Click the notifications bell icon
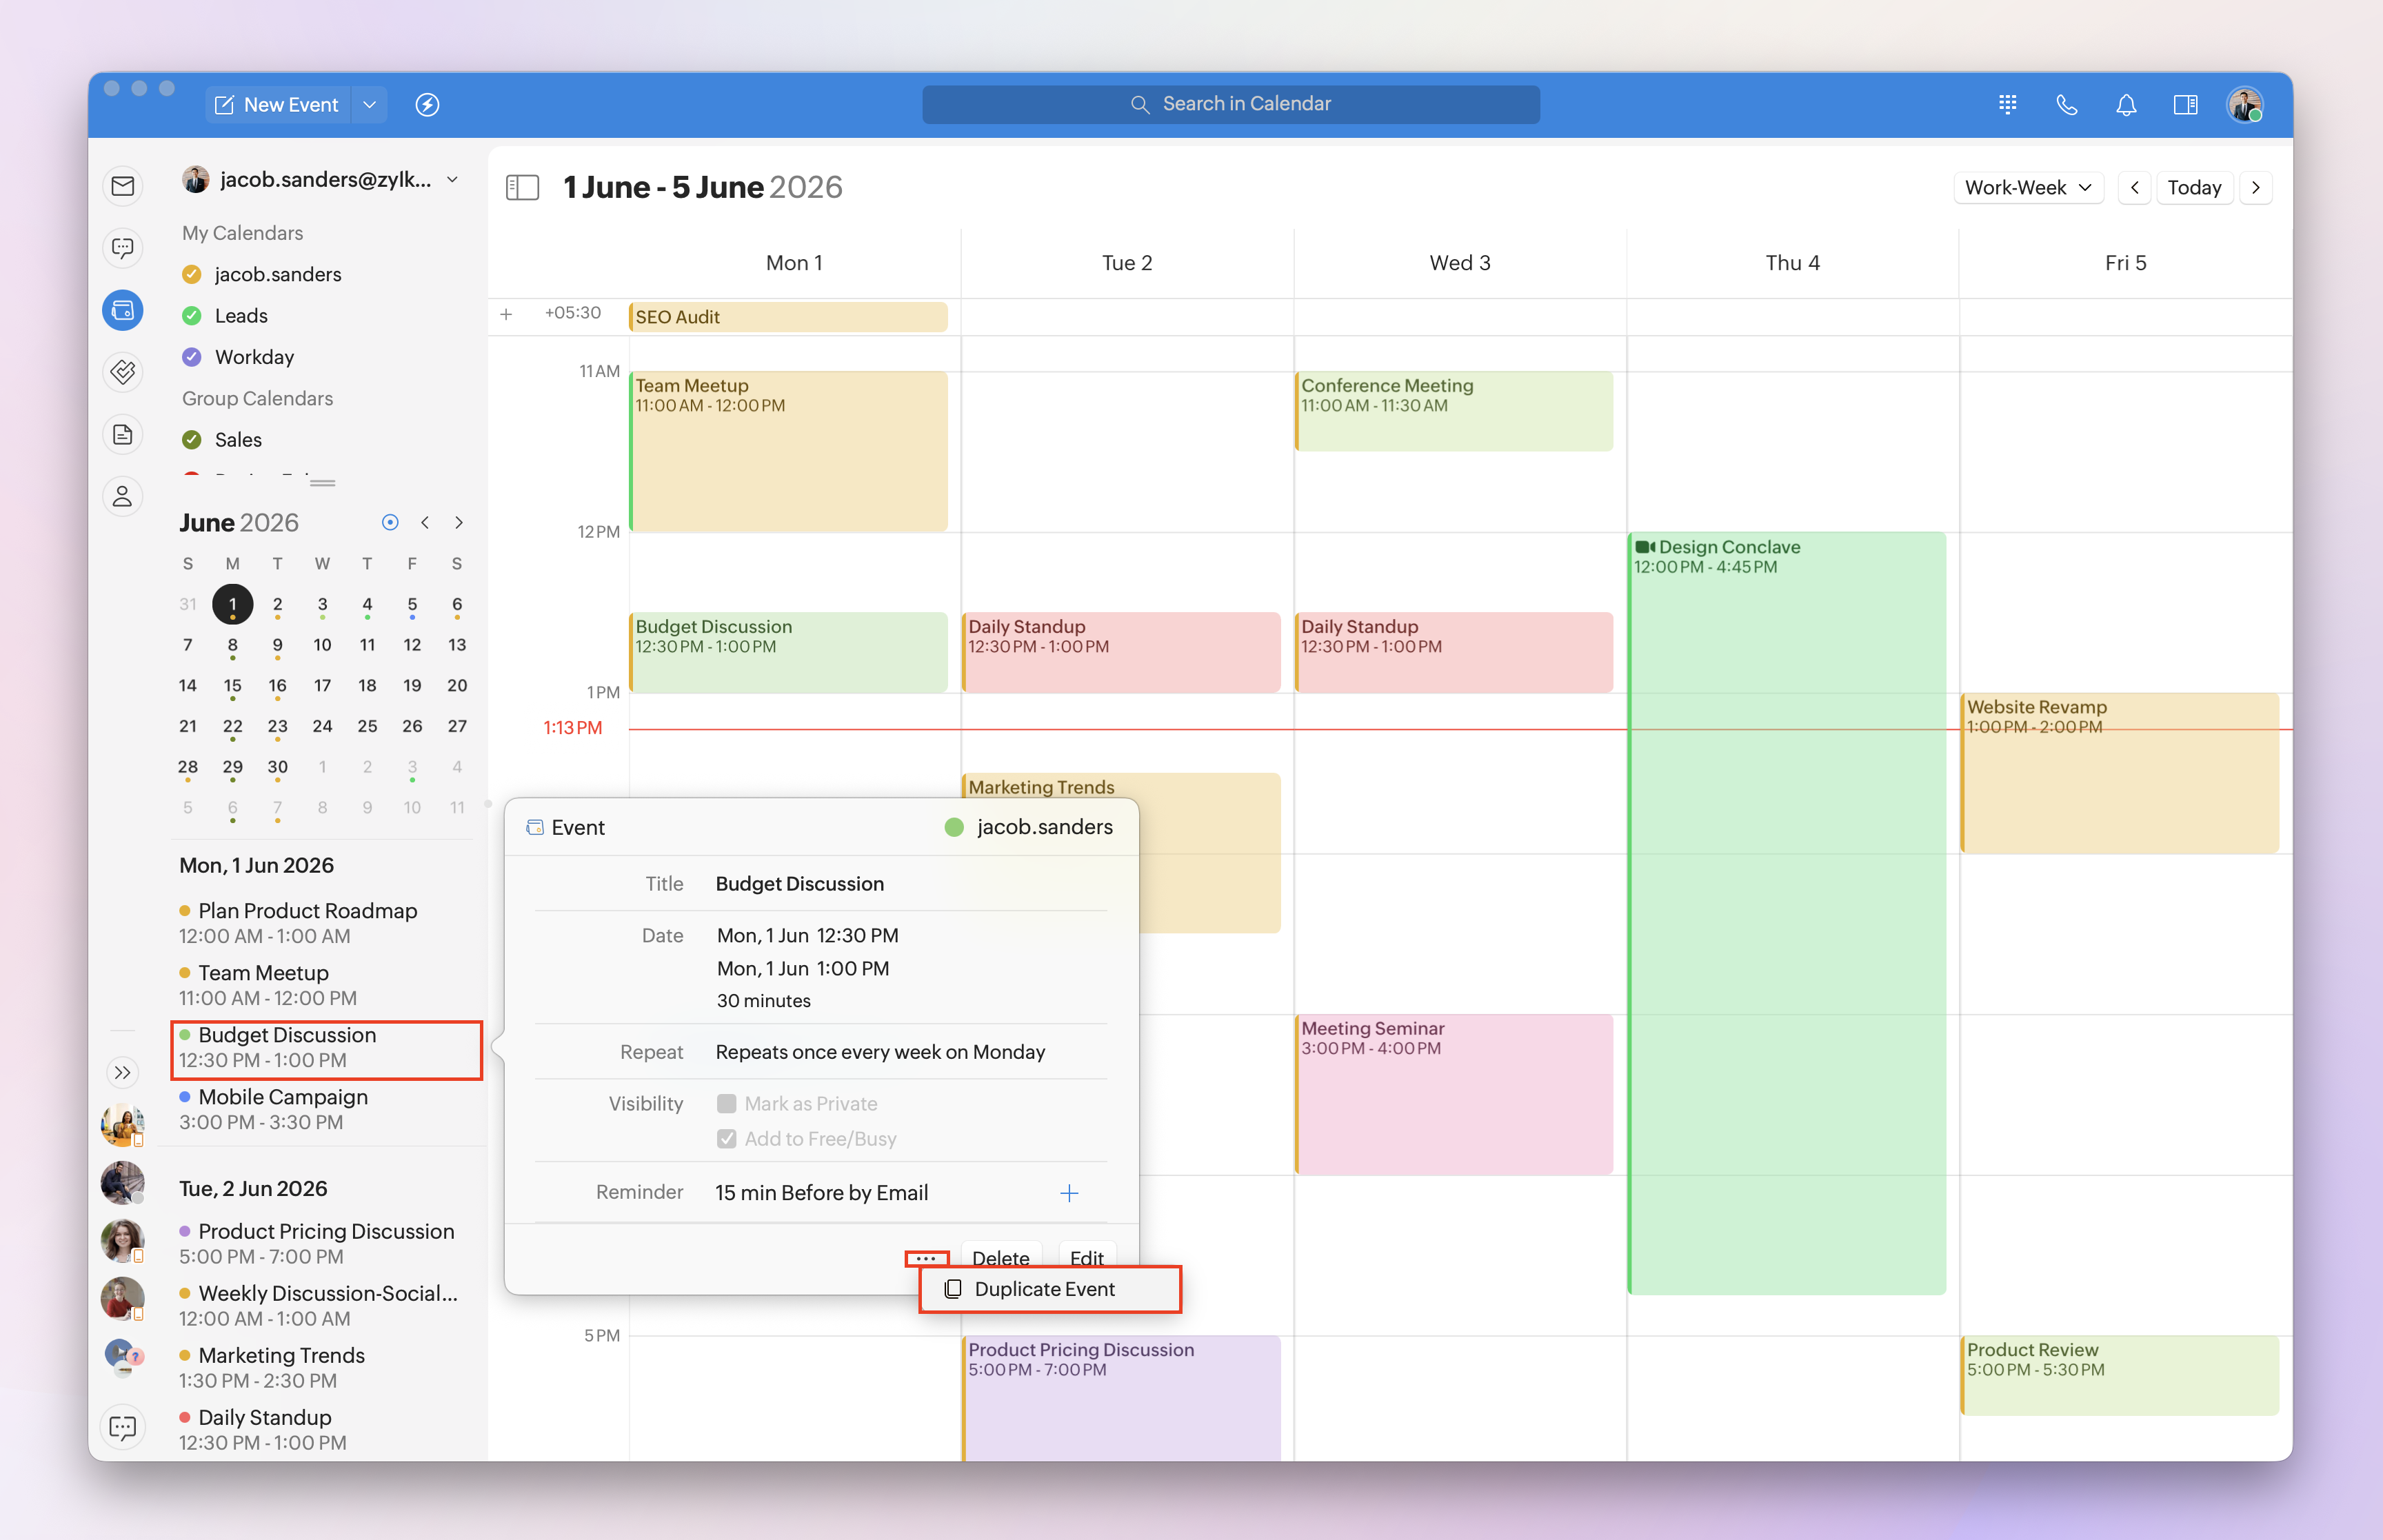This screenshot has height=1540, width=2383. [x=2126, y=105]
